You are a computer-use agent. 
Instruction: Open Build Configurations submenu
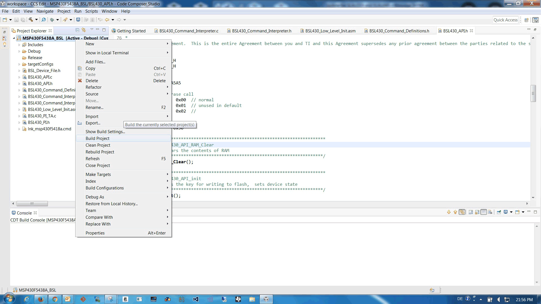click(x=123, y=188)
